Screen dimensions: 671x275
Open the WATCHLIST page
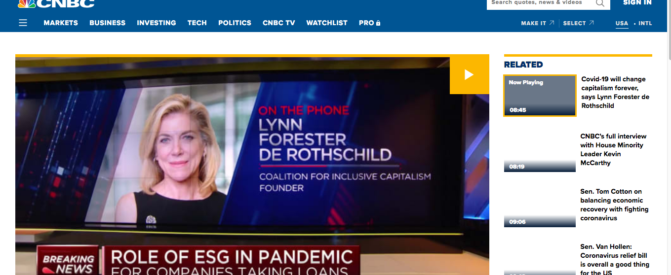[327, 23]
